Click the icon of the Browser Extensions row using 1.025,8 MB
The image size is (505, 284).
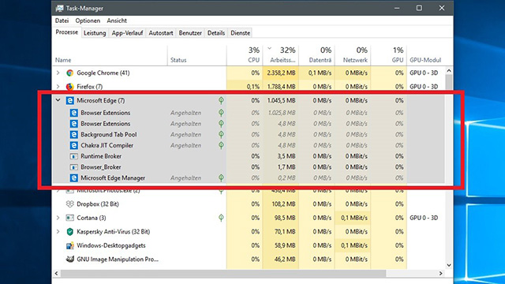click(73, 113)
